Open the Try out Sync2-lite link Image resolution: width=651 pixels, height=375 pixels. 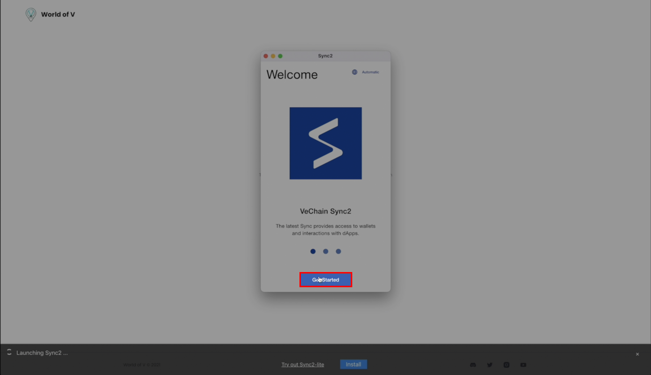coord(303,365)
